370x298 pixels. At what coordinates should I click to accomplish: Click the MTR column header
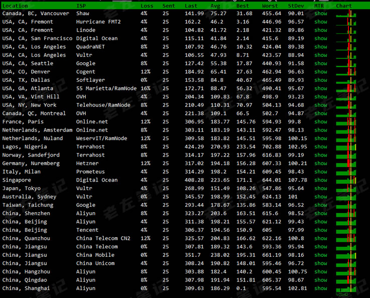[319, 6]
